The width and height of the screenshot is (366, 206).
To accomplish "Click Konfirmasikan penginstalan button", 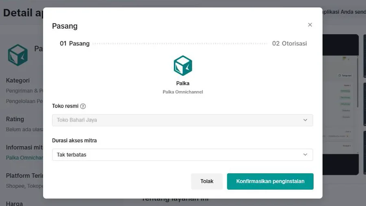I will click(270, 181).
